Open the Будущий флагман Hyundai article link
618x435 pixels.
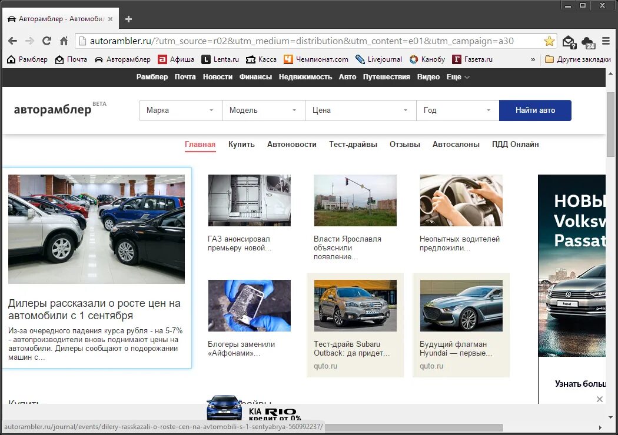[456, 349]
